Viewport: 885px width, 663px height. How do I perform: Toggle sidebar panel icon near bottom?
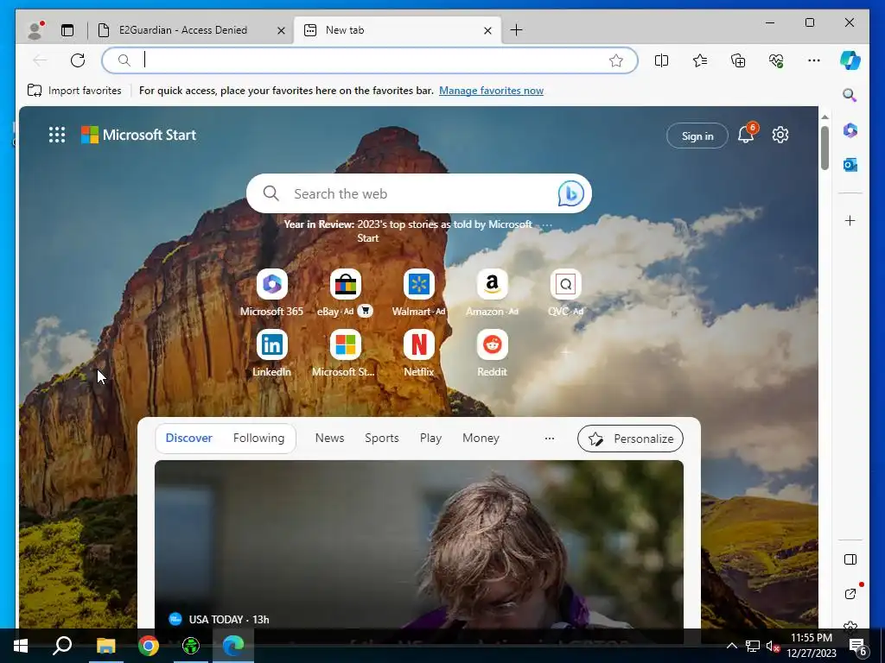click(850, 559)
